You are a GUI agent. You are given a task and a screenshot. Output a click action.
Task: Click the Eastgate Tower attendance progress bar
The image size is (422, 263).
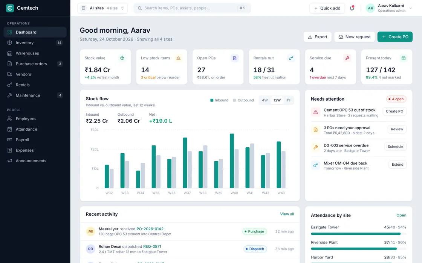(358, 234)
